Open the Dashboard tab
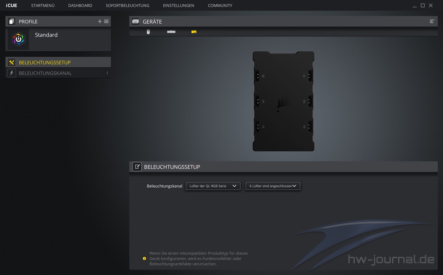443x275 pixels. point(80,6)
